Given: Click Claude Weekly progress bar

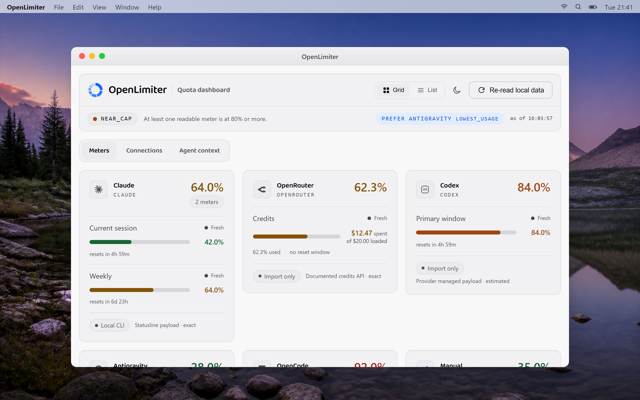Looking at the screenshot, I should coord(140,290).
